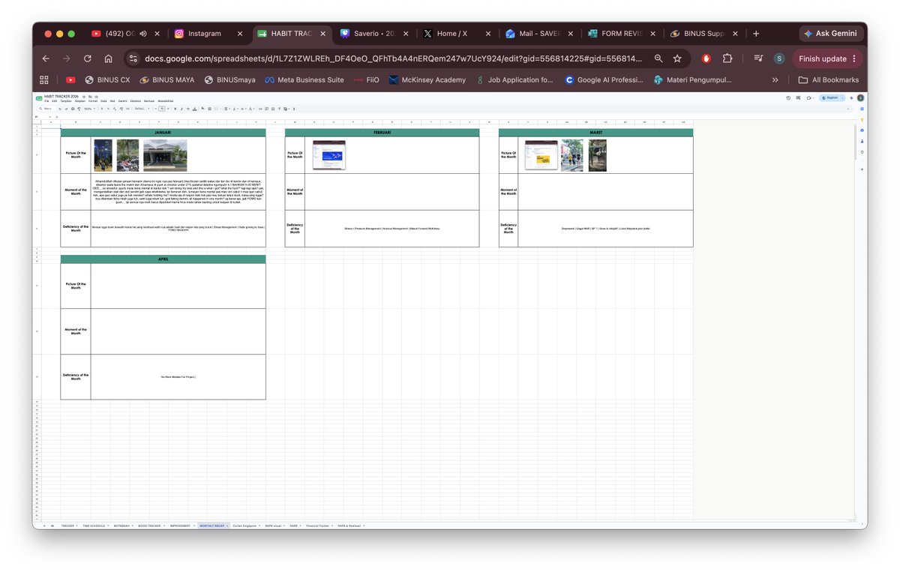This screenshot has height=572, width=900.
Task: Click the add-ons plus icon in side panel
Action: point(862,169)
